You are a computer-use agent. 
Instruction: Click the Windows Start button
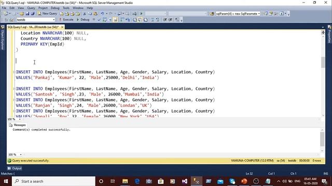click(x=6, y=181)
